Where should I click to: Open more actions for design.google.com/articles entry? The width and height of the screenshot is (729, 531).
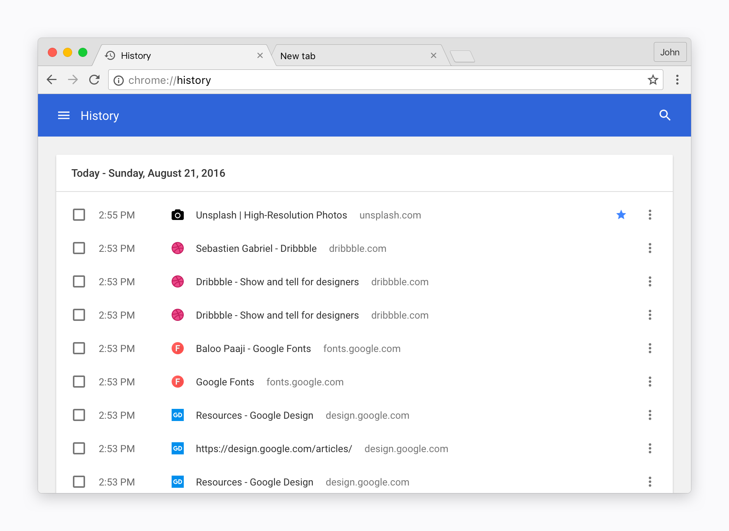[x=650, y=448]
